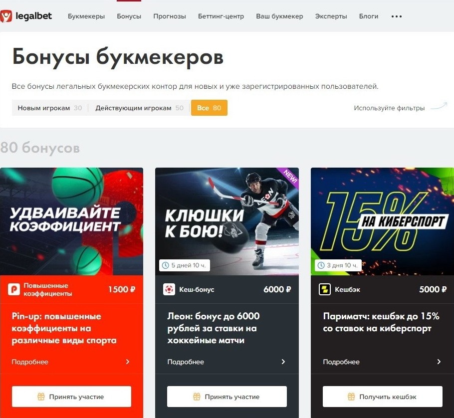Screen dimensions: 454x418
Task: Click the clock icon on '5 дней 10 ч.' timer
Action: [165, 265]
